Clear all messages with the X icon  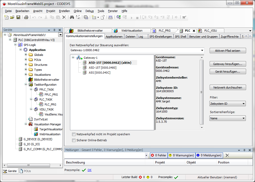[227, 155]
